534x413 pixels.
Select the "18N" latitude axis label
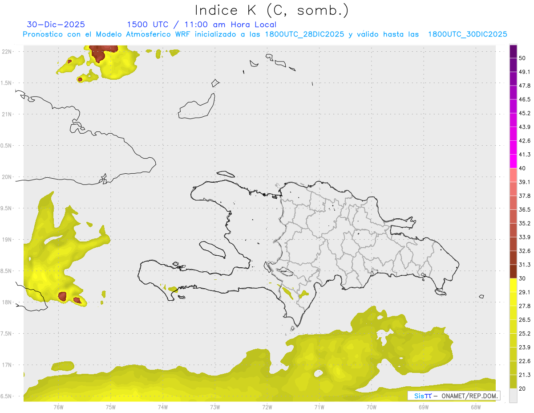[x=7, y=302]
